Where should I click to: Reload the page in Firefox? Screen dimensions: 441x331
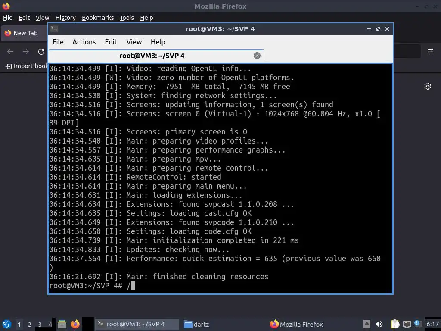point(41,52)
